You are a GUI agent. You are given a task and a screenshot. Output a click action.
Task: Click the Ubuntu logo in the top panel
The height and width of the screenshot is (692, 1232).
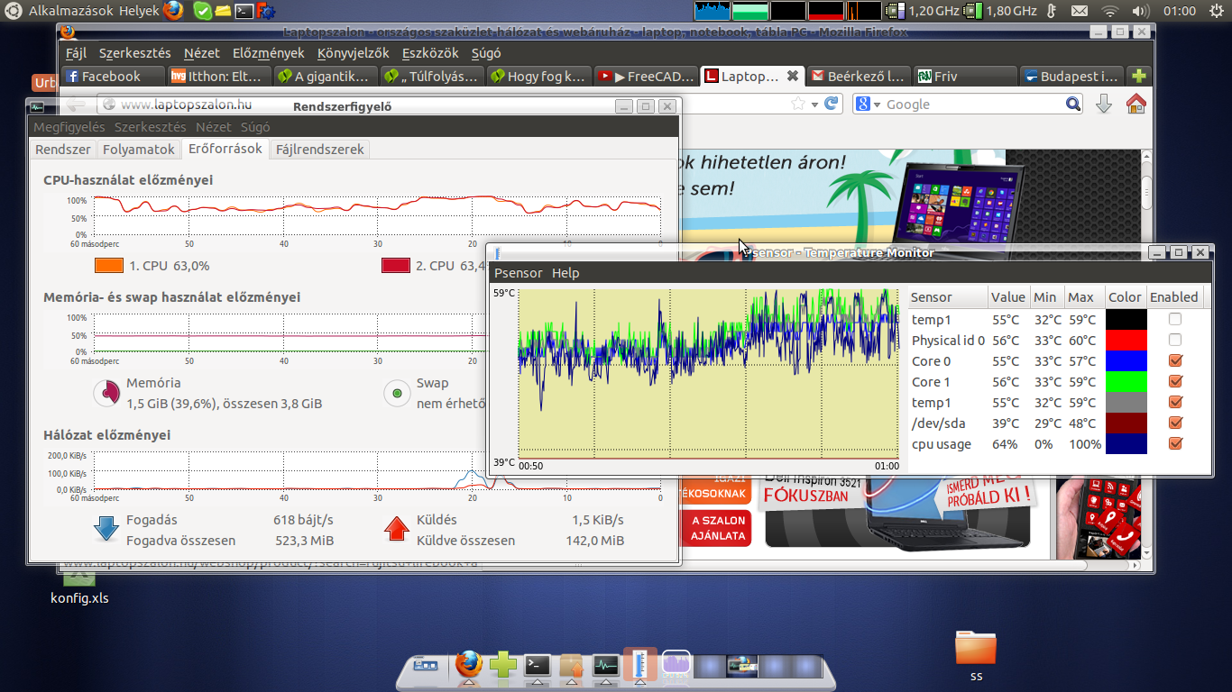pos(14,11)
